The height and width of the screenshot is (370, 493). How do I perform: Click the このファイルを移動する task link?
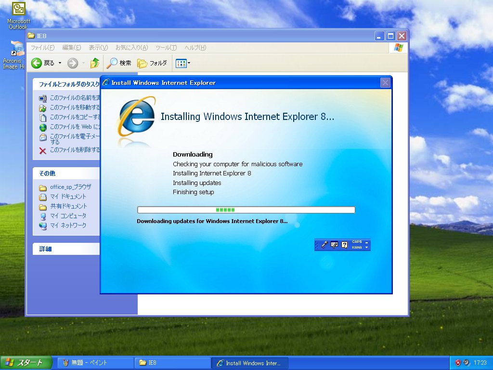75,107
